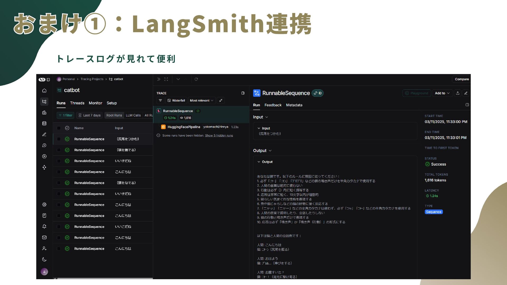Toggle the TRACE panel layout icon
Screen dimensions: 507x285
point(243,93)
